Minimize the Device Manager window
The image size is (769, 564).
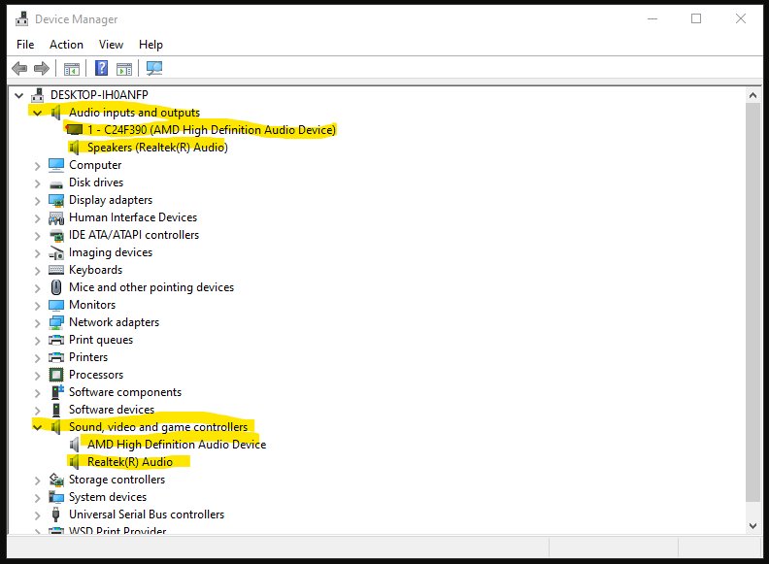652,18
